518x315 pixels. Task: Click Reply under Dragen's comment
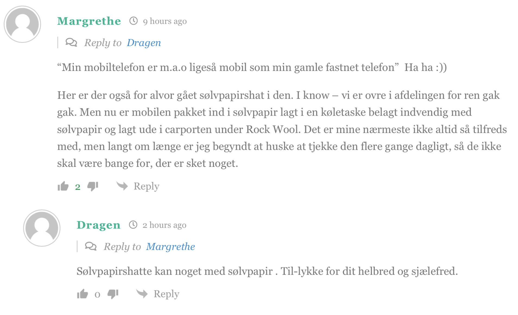point(166,294)
